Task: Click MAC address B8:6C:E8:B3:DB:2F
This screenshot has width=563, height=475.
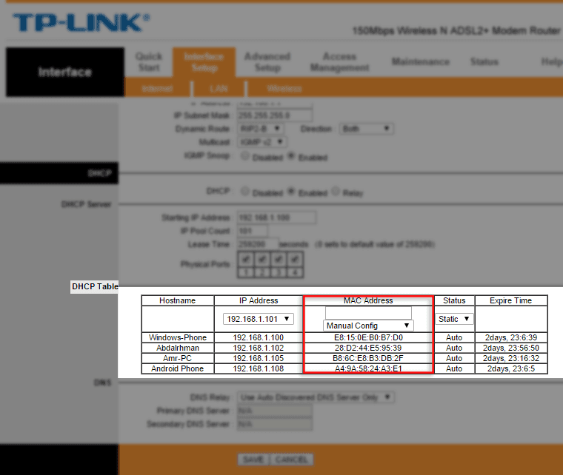Action: tap(368, 358)
